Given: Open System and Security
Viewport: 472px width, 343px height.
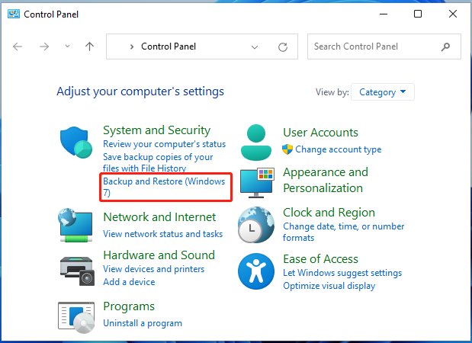Looking at the screenshot, I should coord(156,130).
